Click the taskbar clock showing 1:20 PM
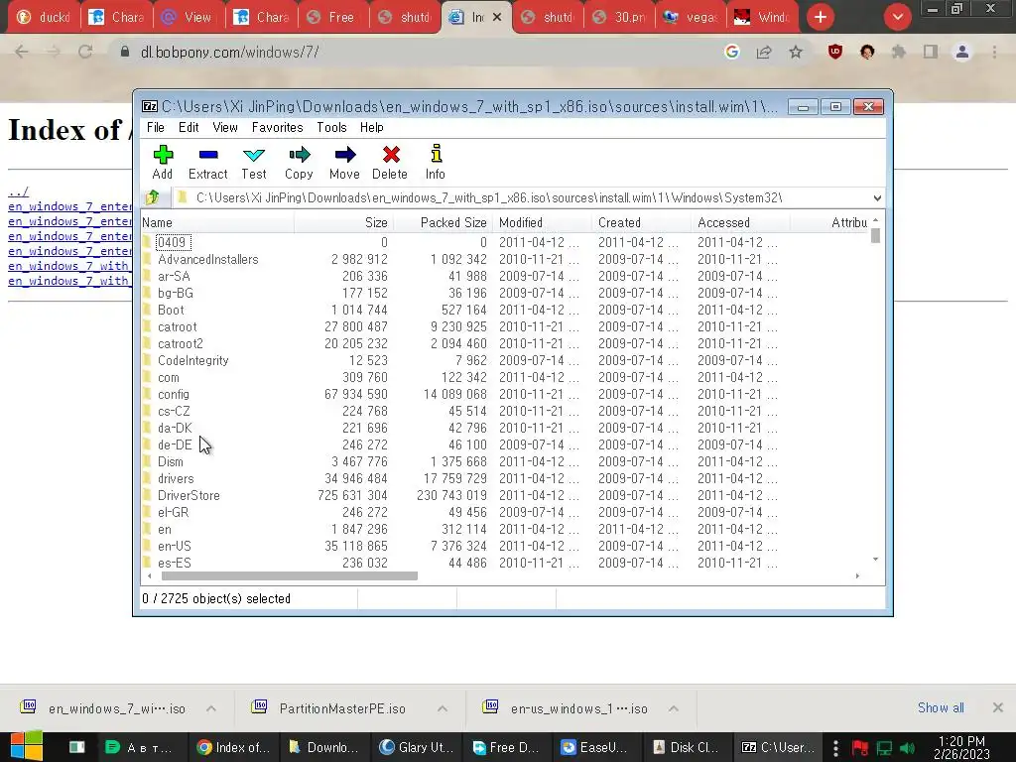 [961, 747]
